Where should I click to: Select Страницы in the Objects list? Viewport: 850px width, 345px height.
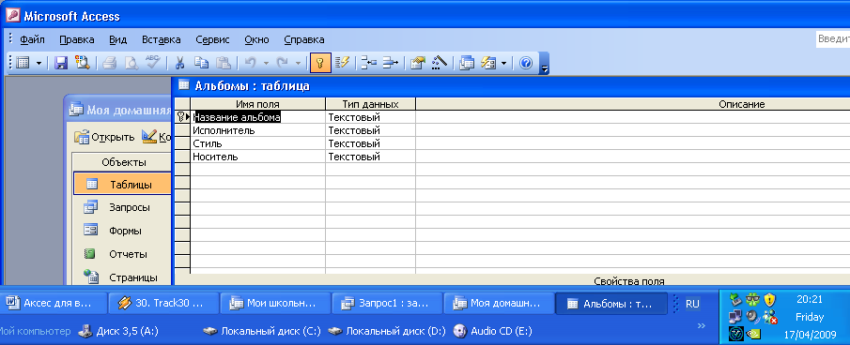[122, 277]
